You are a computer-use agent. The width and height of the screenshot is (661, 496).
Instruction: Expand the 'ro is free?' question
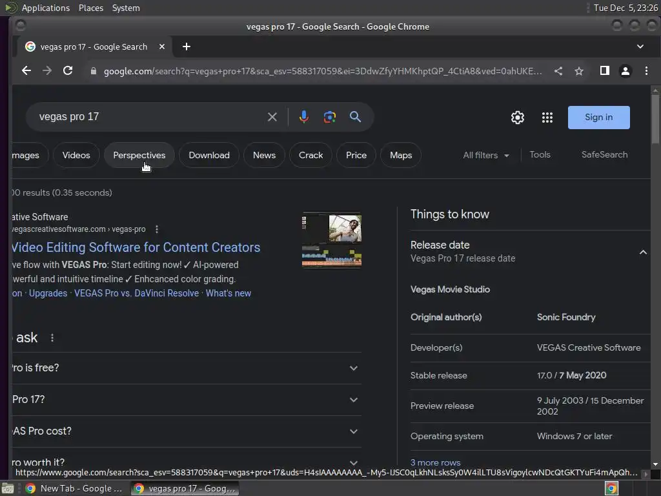click(x=187, y=367)
